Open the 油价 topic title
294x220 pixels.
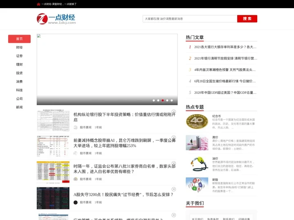[x=215, y=158]
